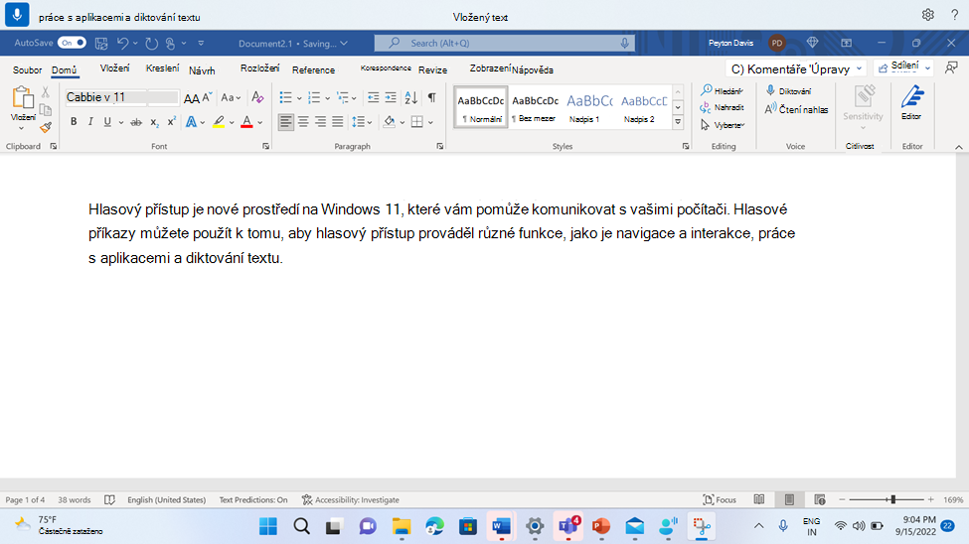Viewport: 969px width, 544px height.
Task: Increase font size with large A
Action: pos(191,97)
